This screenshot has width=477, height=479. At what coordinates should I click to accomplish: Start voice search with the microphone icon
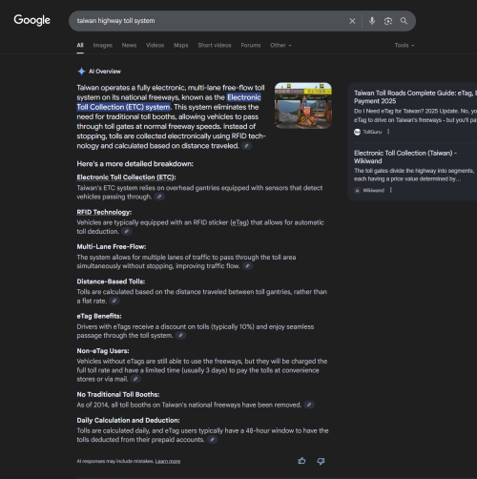(372, 21)
